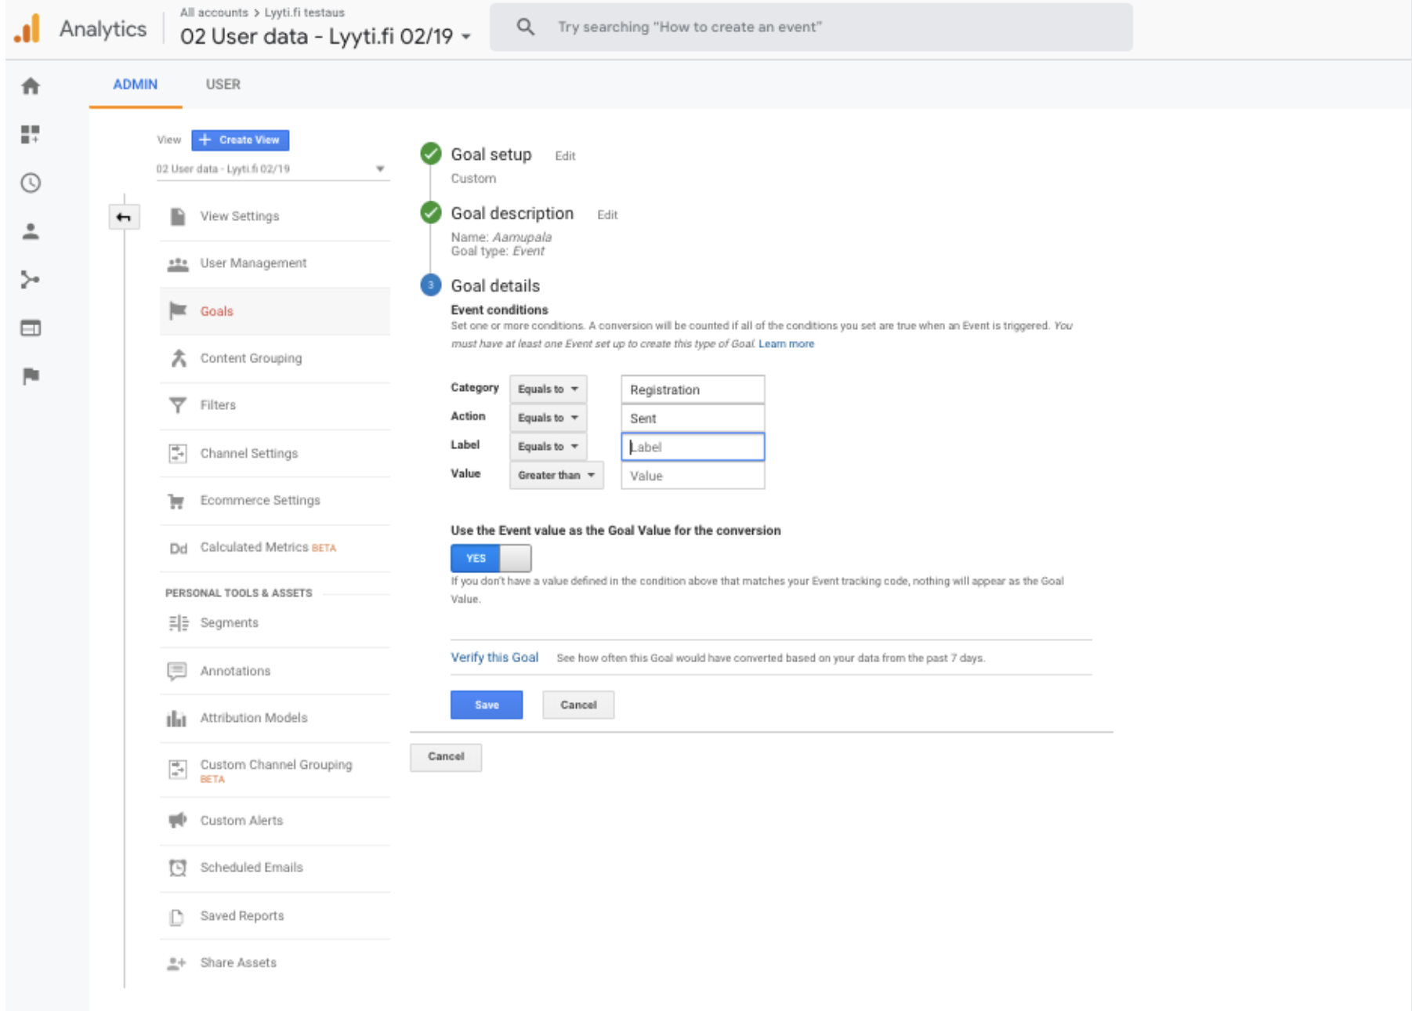Click the Home icon in left sidebar
The width and height of the screenshot is (1412, 1011).
tap(31, 86)
